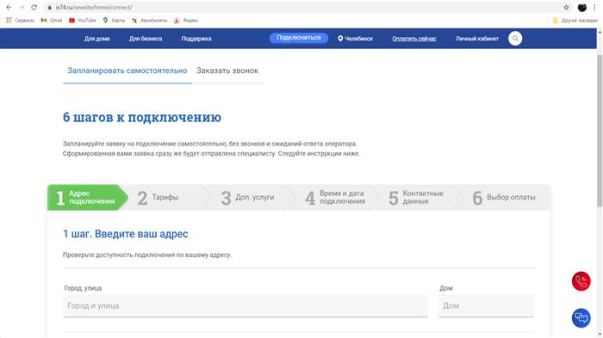Click the browser address bar URL
603x338 pixels.
point(93,7)
